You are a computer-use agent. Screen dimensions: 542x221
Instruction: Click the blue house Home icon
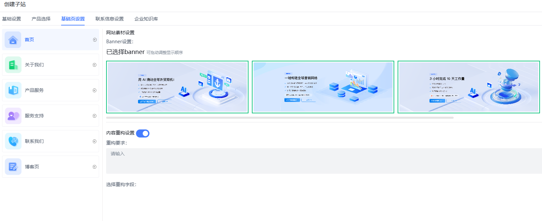pyautogui.click(x=13, y=40)
